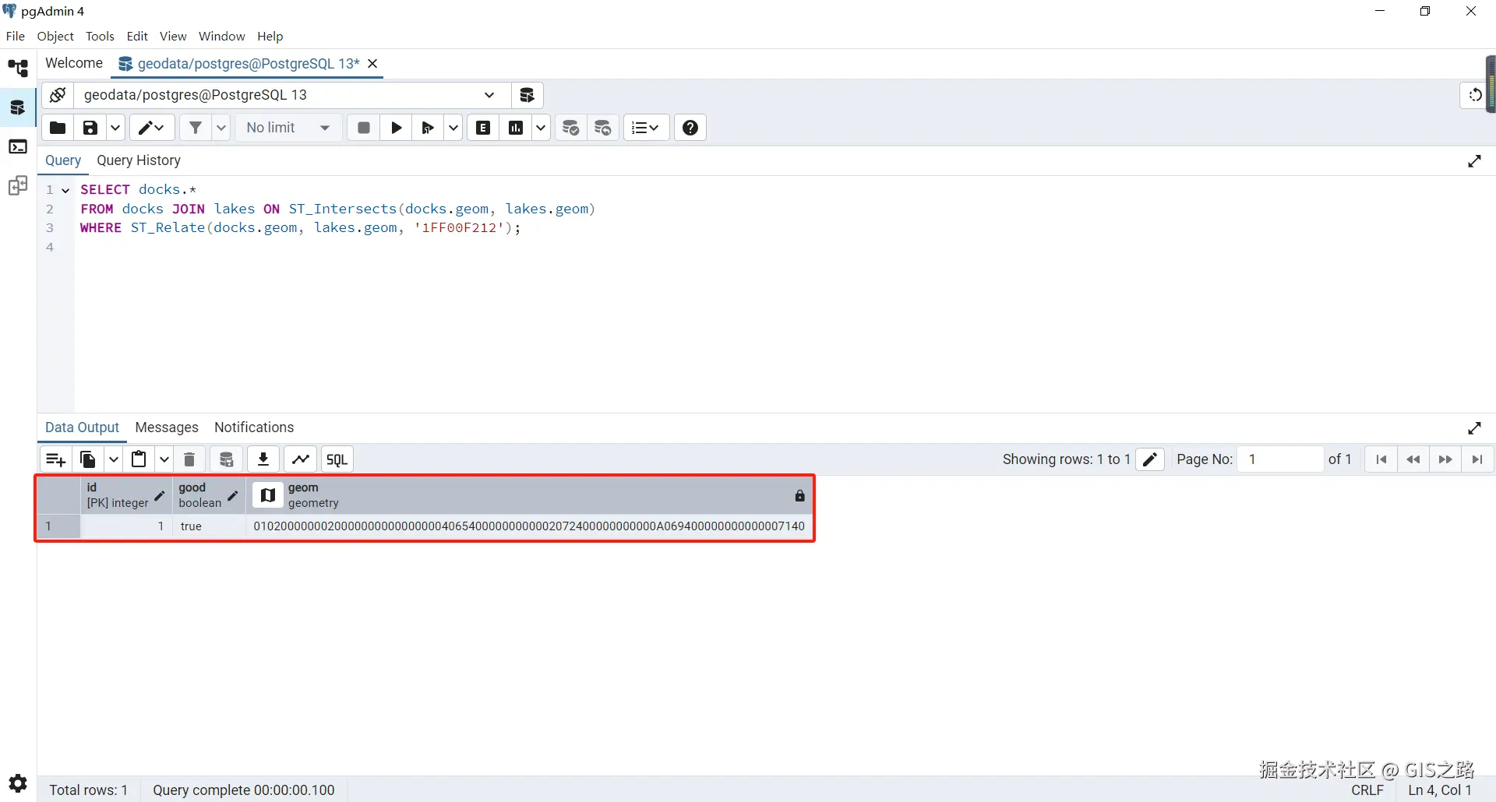Go to the first page
1496x802 pixels.
point(1381,459)
